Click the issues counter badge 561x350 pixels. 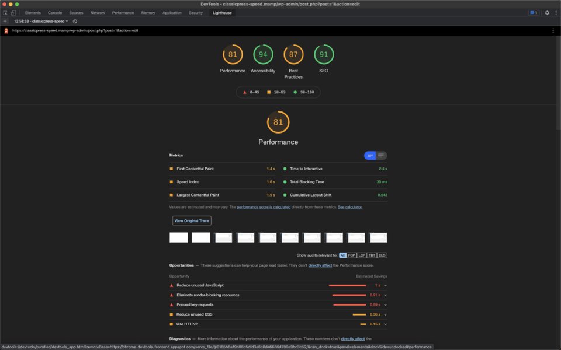click(x=534, y=13)
